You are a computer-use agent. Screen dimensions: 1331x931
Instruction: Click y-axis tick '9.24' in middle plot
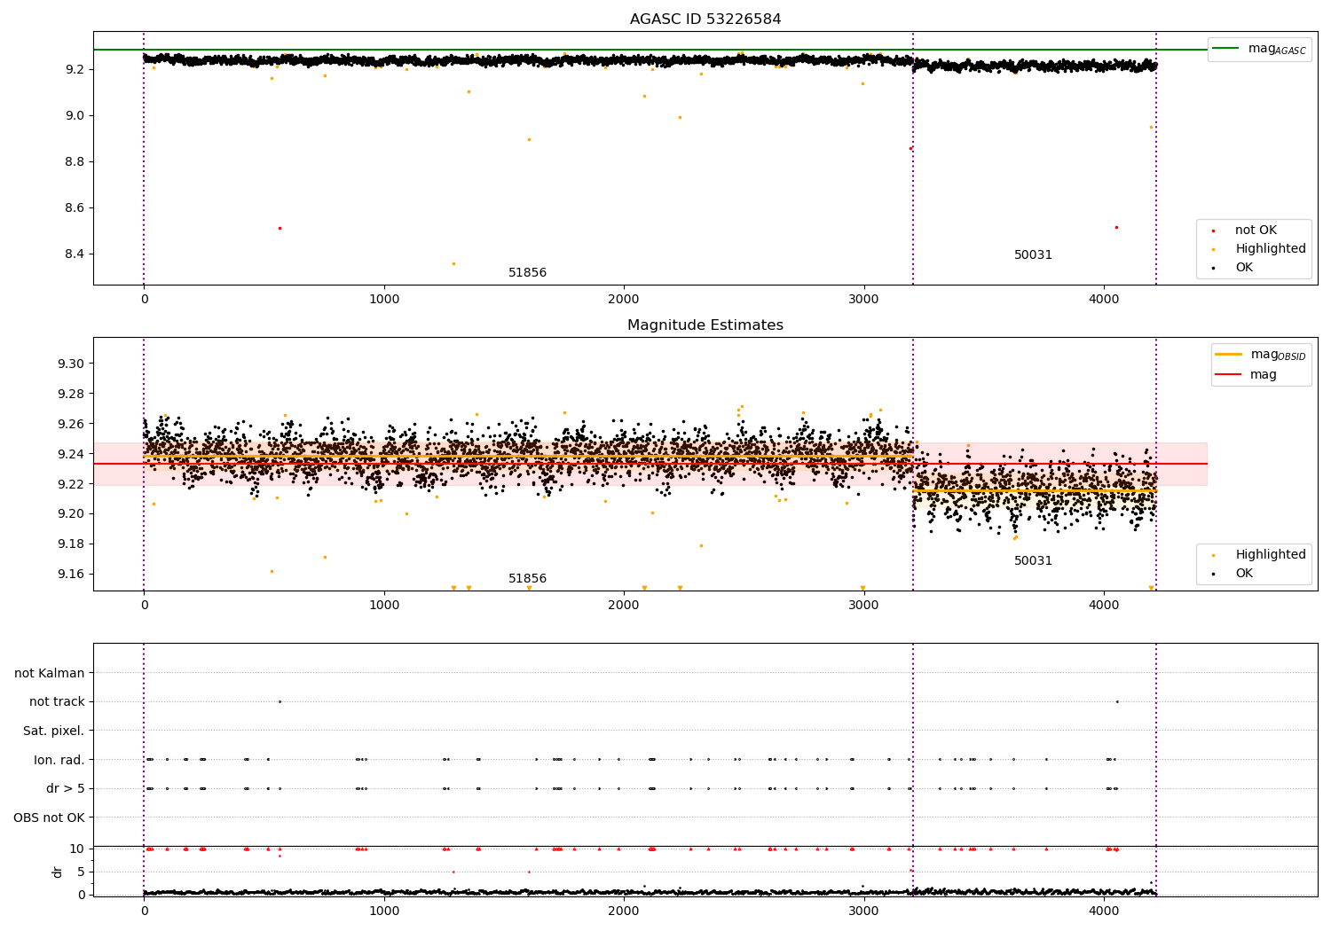pos(70,455)
